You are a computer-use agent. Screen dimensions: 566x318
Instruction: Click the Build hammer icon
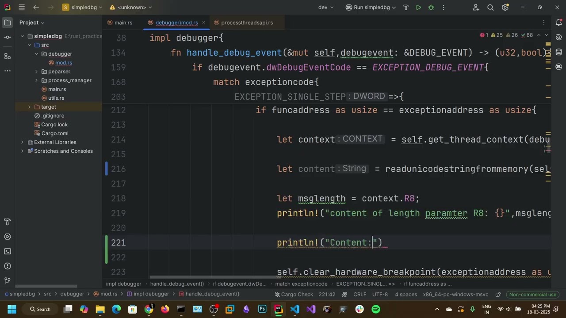406,8
